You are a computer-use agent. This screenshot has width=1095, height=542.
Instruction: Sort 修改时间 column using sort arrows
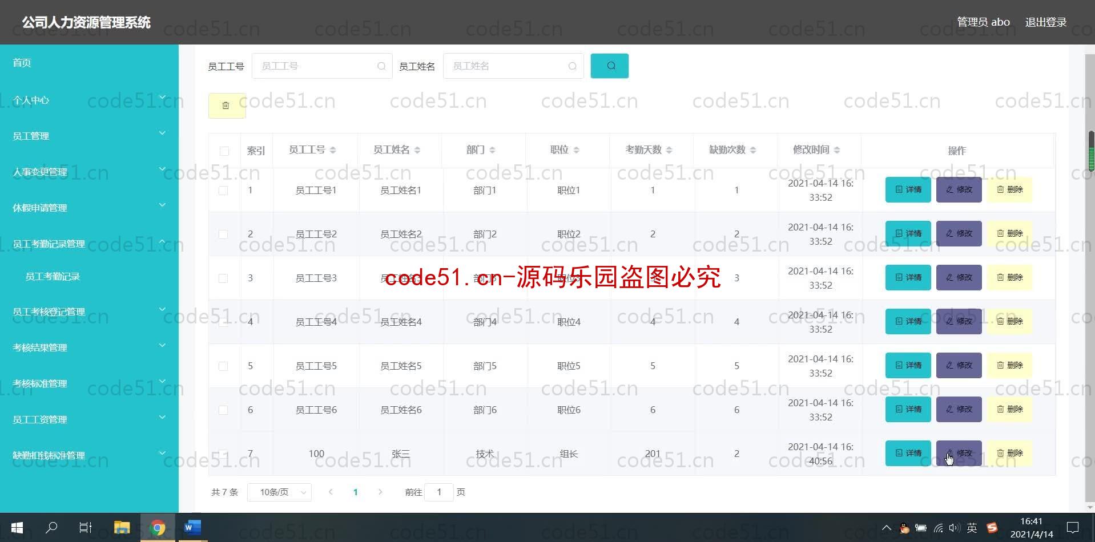837,150
